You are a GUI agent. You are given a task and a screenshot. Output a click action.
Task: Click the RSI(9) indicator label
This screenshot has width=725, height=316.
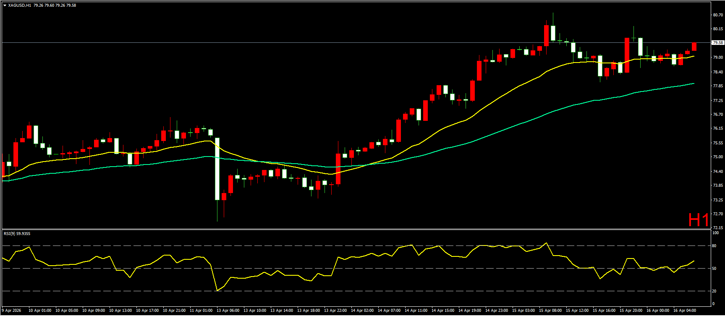point(11,233)
